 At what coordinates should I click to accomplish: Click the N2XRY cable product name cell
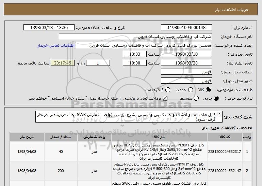coord(159,152)
